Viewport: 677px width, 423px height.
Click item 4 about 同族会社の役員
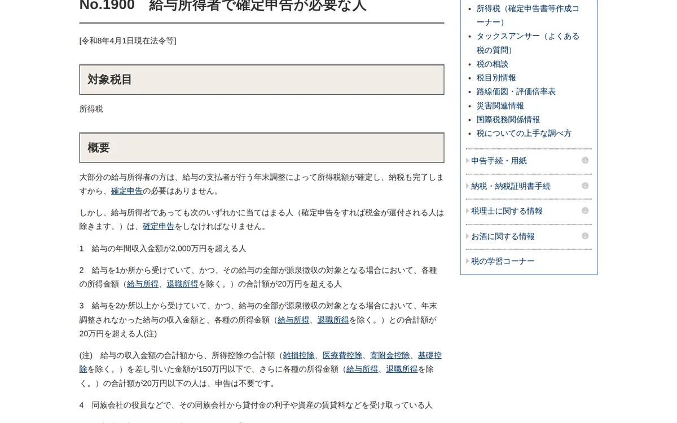[x=256, y=405]
